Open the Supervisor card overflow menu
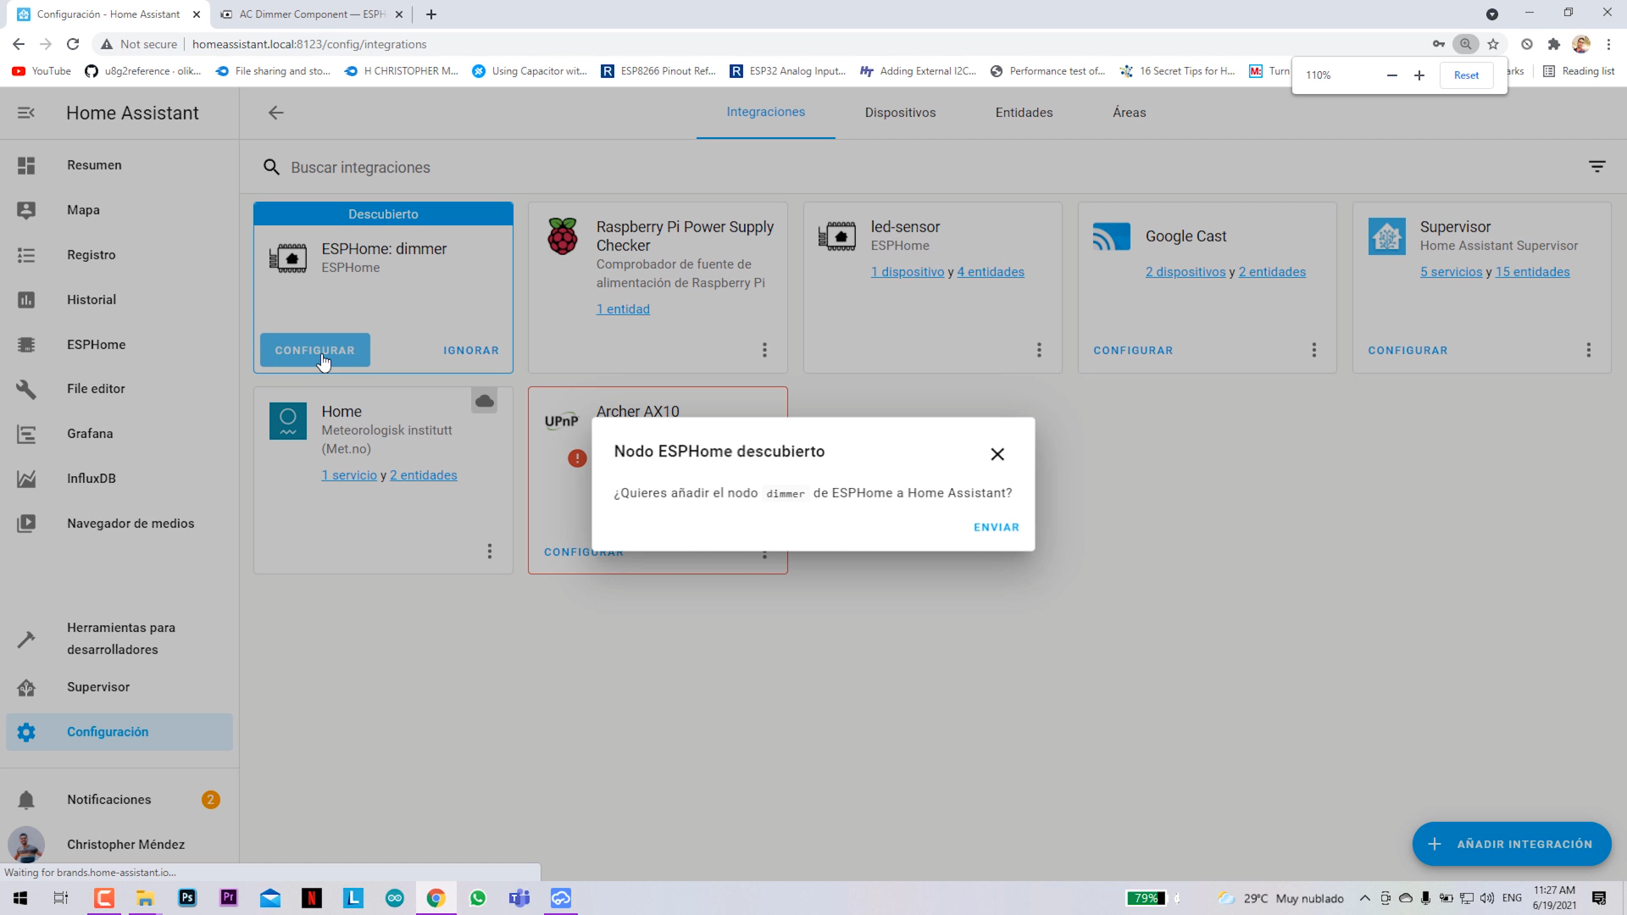The height and width of the screenshot is (915, 1627). point(1589,350)
